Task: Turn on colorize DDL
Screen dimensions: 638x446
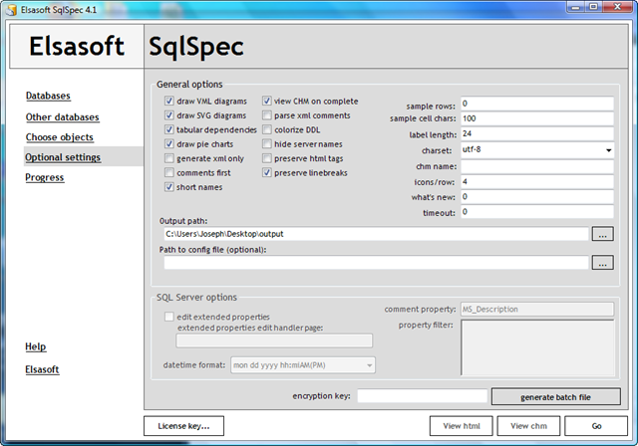Action: click(x=267, y=129)
